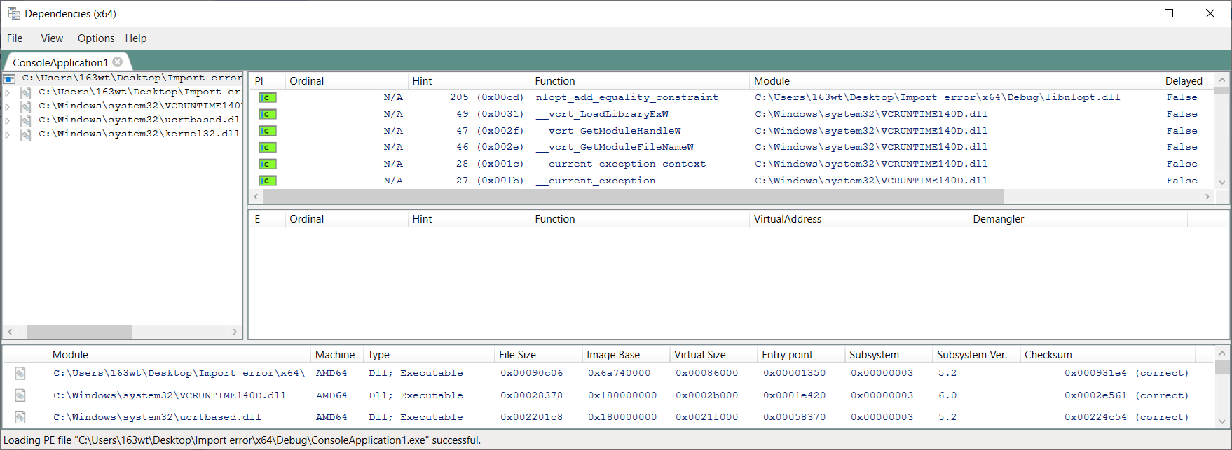Open the Options menu

click(x=96, y=38)
